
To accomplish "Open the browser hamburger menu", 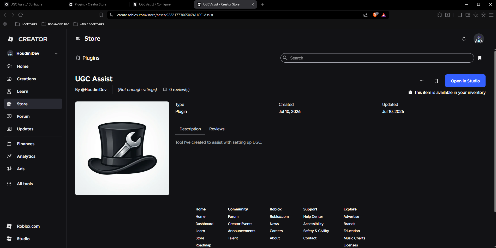I will point(491,15).
